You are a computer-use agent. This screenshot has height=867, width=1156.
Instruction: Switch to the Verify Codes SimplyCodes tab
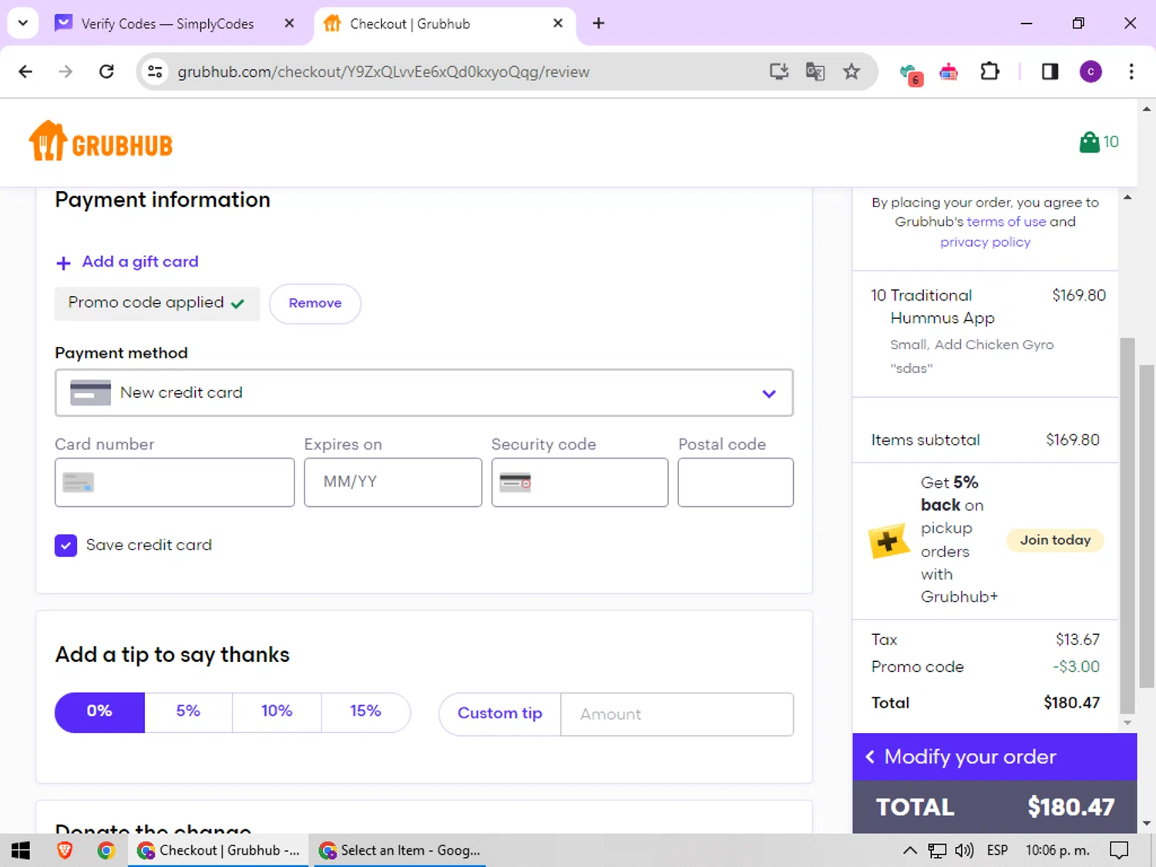[x=167, y=24]
